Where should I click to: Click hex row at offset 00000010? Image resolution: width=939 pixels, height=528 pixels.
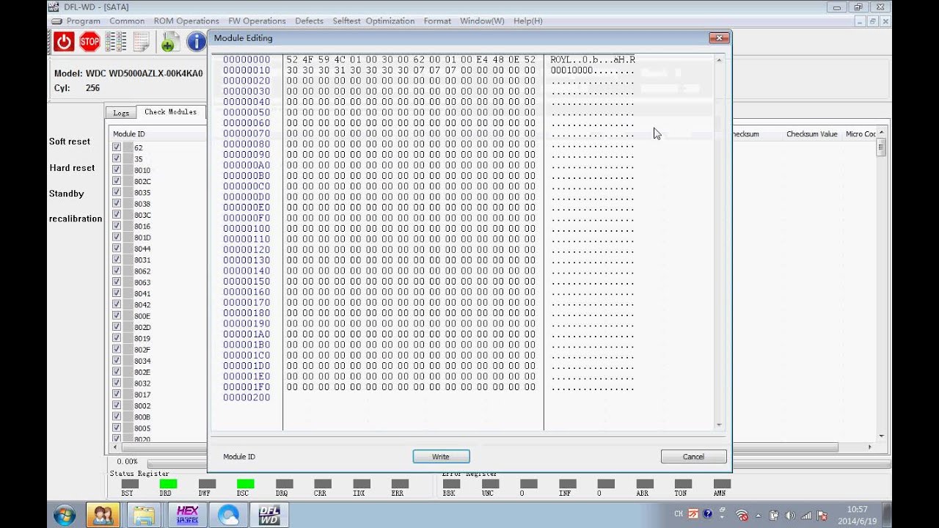coord(428,70)
